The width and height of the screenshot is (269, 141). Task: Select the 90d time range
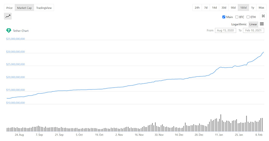point(233,8)
